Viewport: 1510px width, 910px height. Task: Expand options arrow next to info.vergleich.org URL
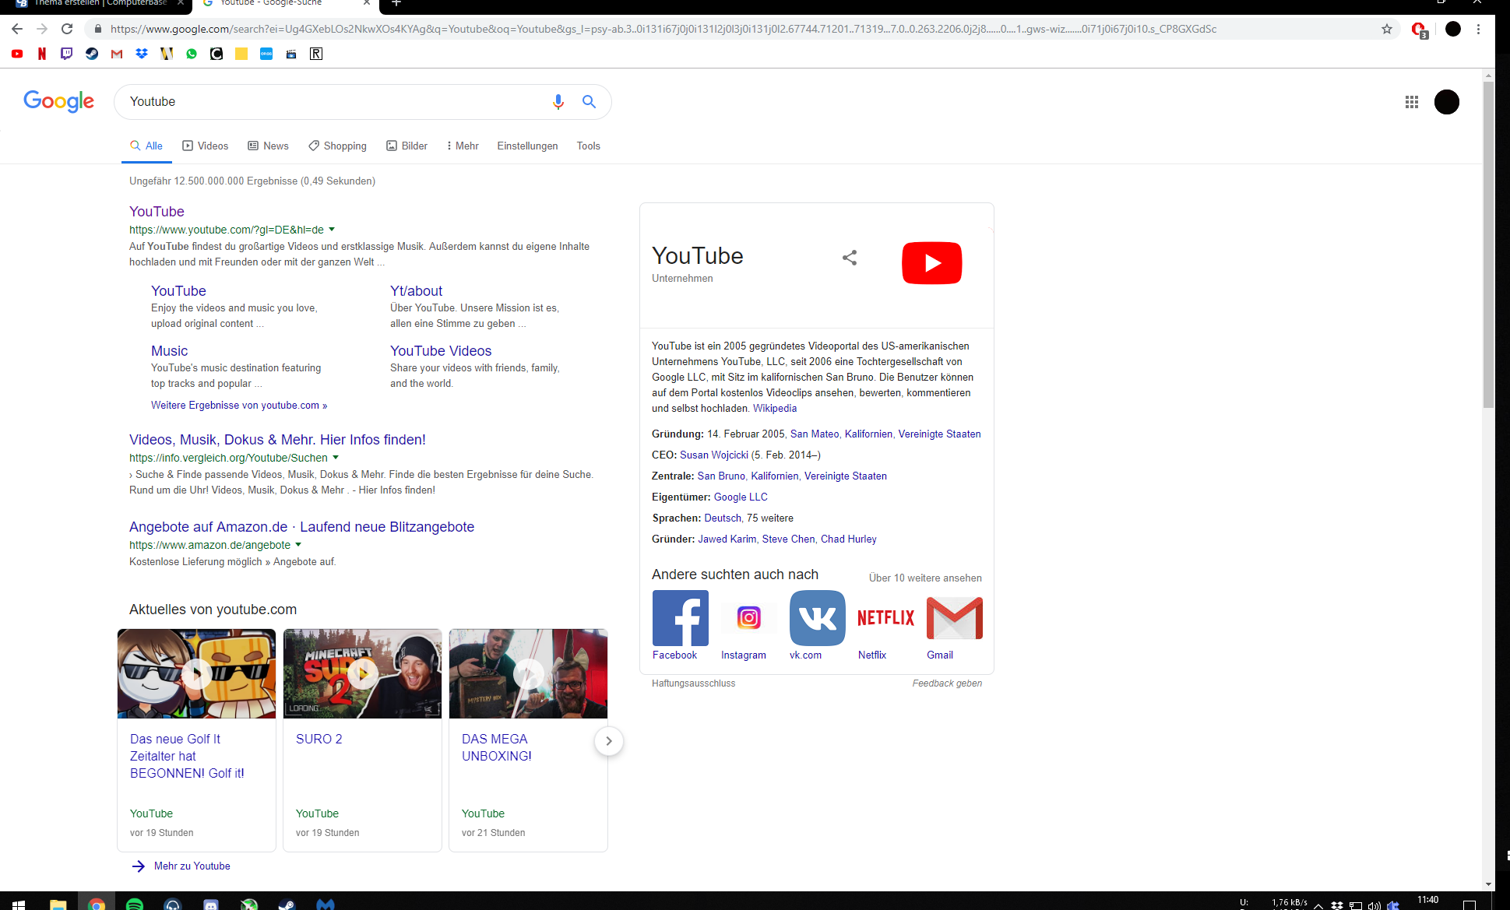pos(336,458)
